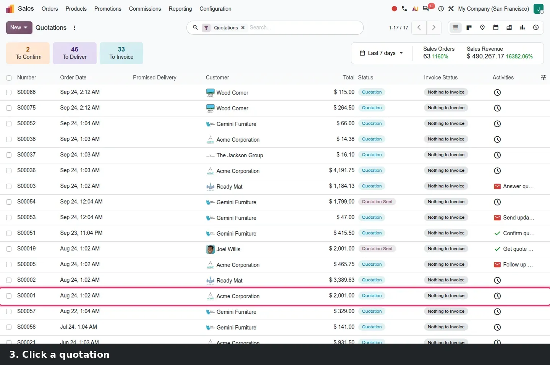Open the Quotations actions kebab menu
Screen dimensions: 550x365
pyautogui.click(x=74, y=27)
